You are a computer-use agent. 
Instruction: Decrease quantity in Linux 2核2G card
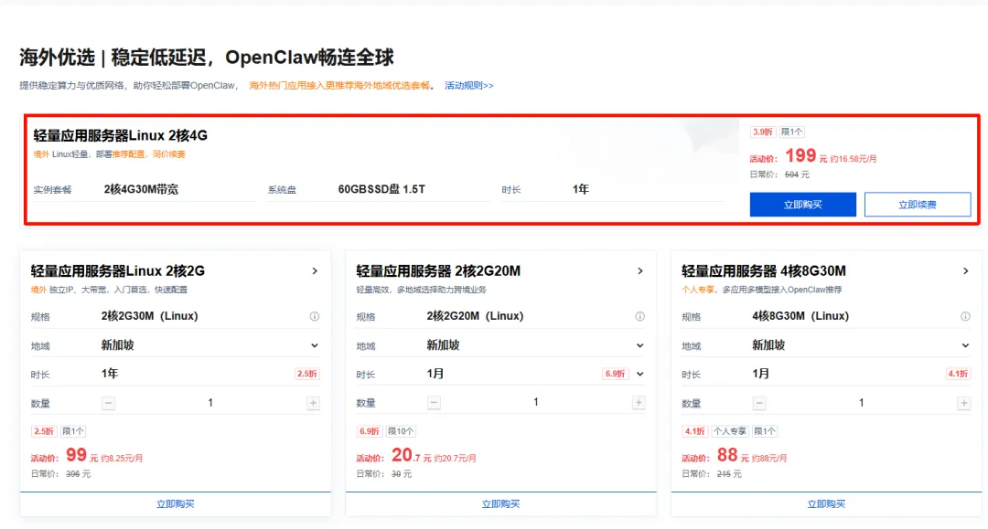tap(108, 403)
